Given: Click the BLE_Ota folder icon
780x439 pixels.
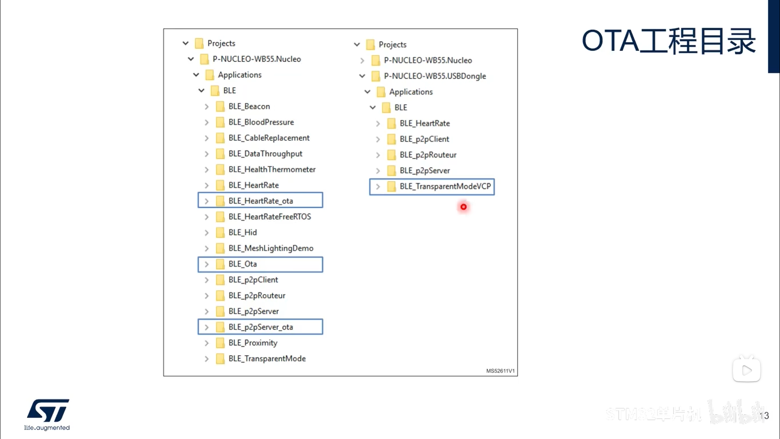Looking at the screenshot, I should point(220,264).
